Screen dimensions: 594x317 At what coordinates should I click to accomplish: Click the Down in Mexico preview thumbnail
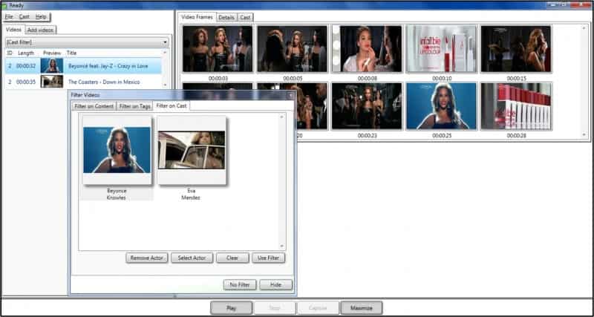coord(52,82)
